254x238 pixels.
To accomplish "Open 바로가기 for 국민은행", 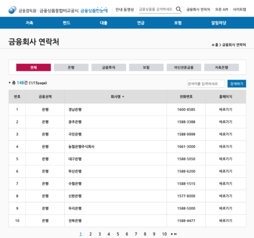I will [x=225, y=134].
